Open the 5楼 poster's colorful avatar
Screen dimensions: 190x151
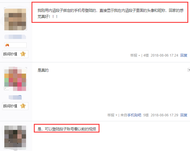point(15,79)
